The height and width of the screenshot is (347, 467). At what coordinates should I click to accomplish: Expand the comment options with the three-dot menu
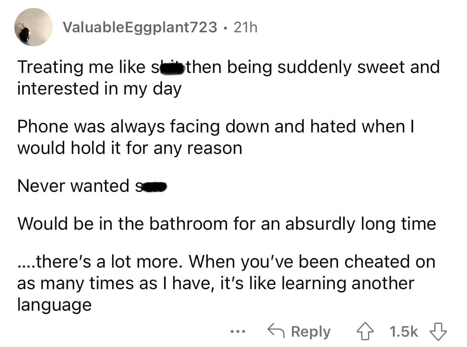[238, 332]
